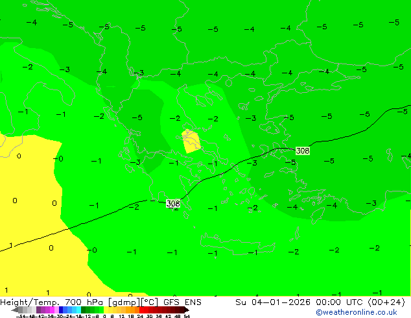Screen dimensions: 411x318
Task: Click the weatheronline.co.uk link
Action: click(357, 312)
